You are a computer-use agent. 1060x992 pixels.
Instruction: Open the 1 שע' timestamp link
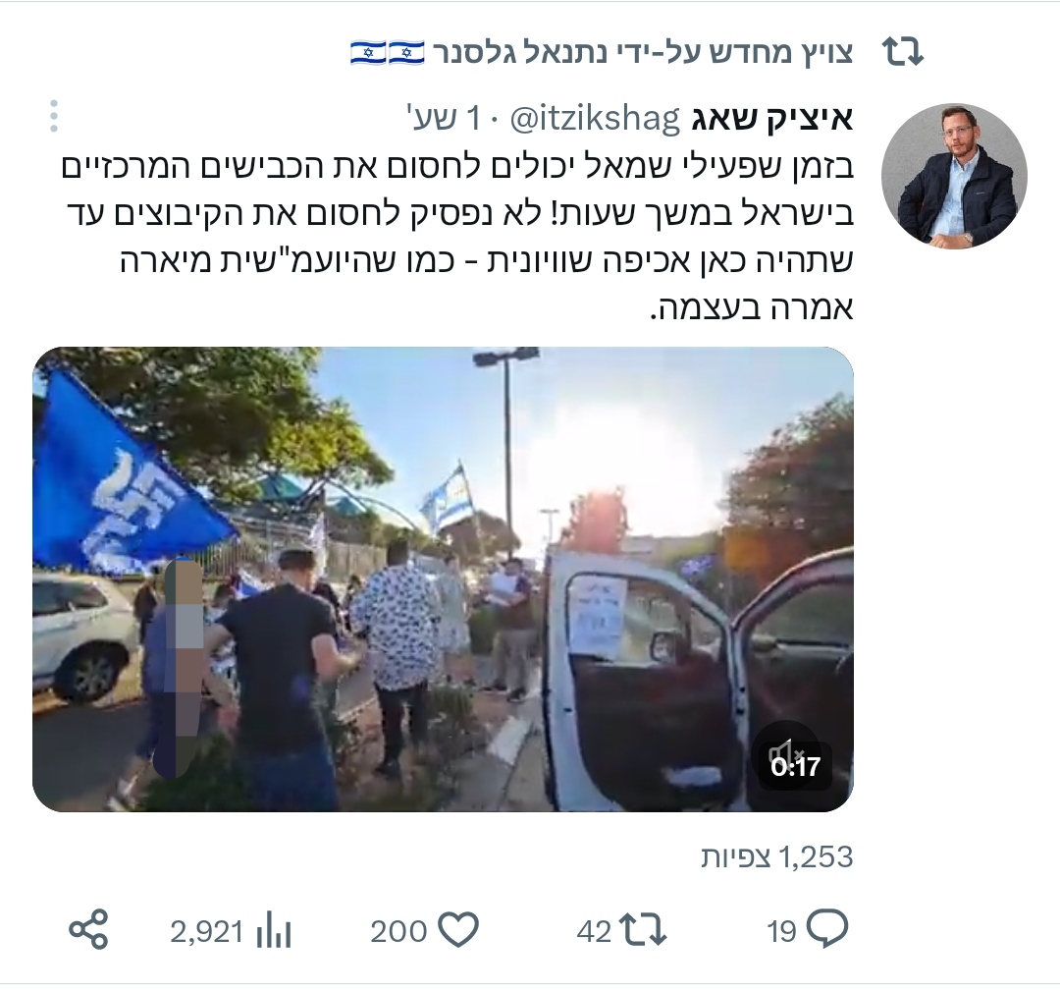coord(445,119)
